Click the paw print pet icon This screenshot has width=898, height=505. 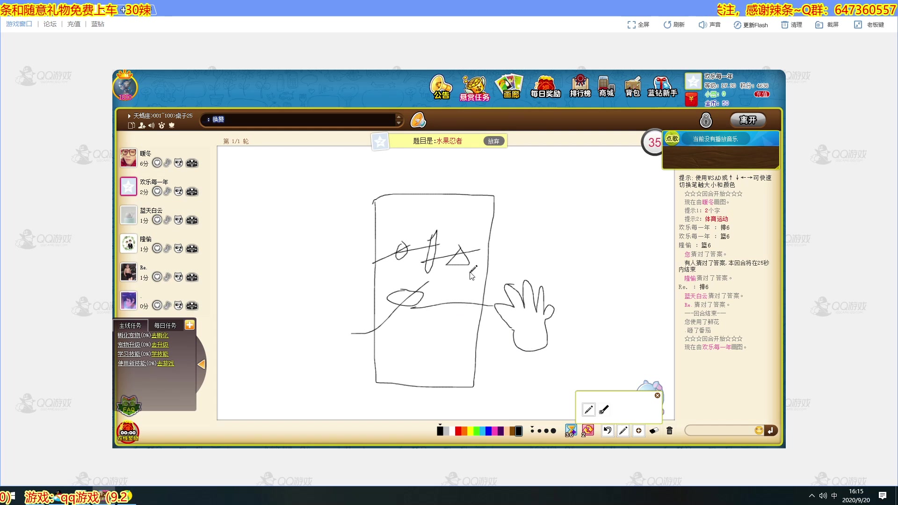click(x=162, y=125)
